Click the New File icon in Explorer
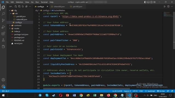Image resolution: width=175 pixels, height=98 pixels. pyautogui.click(x=16, y=7)
